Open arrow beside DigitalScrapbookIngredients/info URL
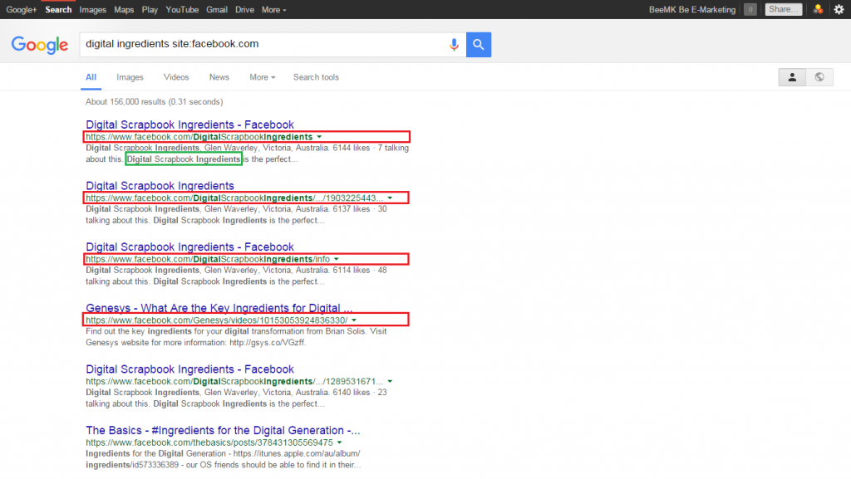The height and width of the screenshot is (479, 851). click(336, 260)
